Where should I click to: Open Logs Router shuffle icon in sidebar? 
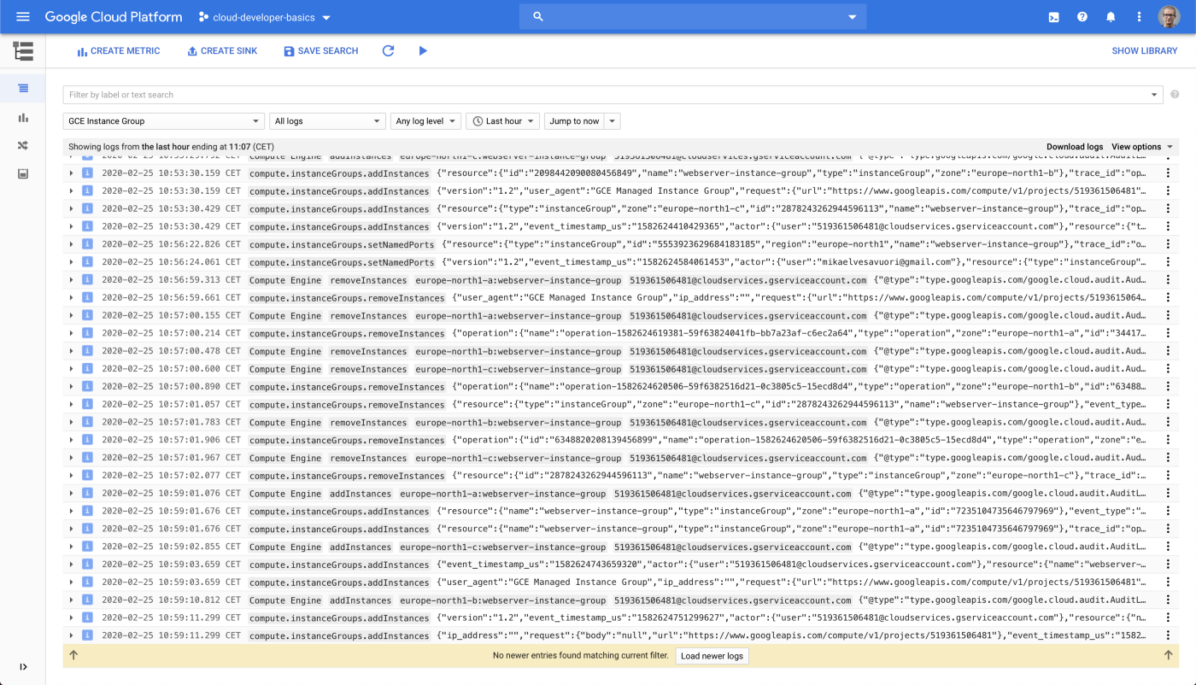[x=23, y=145]
